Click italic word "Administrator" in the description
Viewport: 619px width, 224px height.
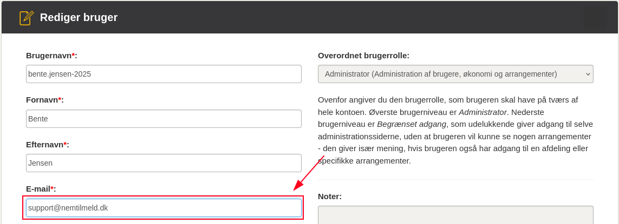(x=483, y=112)
